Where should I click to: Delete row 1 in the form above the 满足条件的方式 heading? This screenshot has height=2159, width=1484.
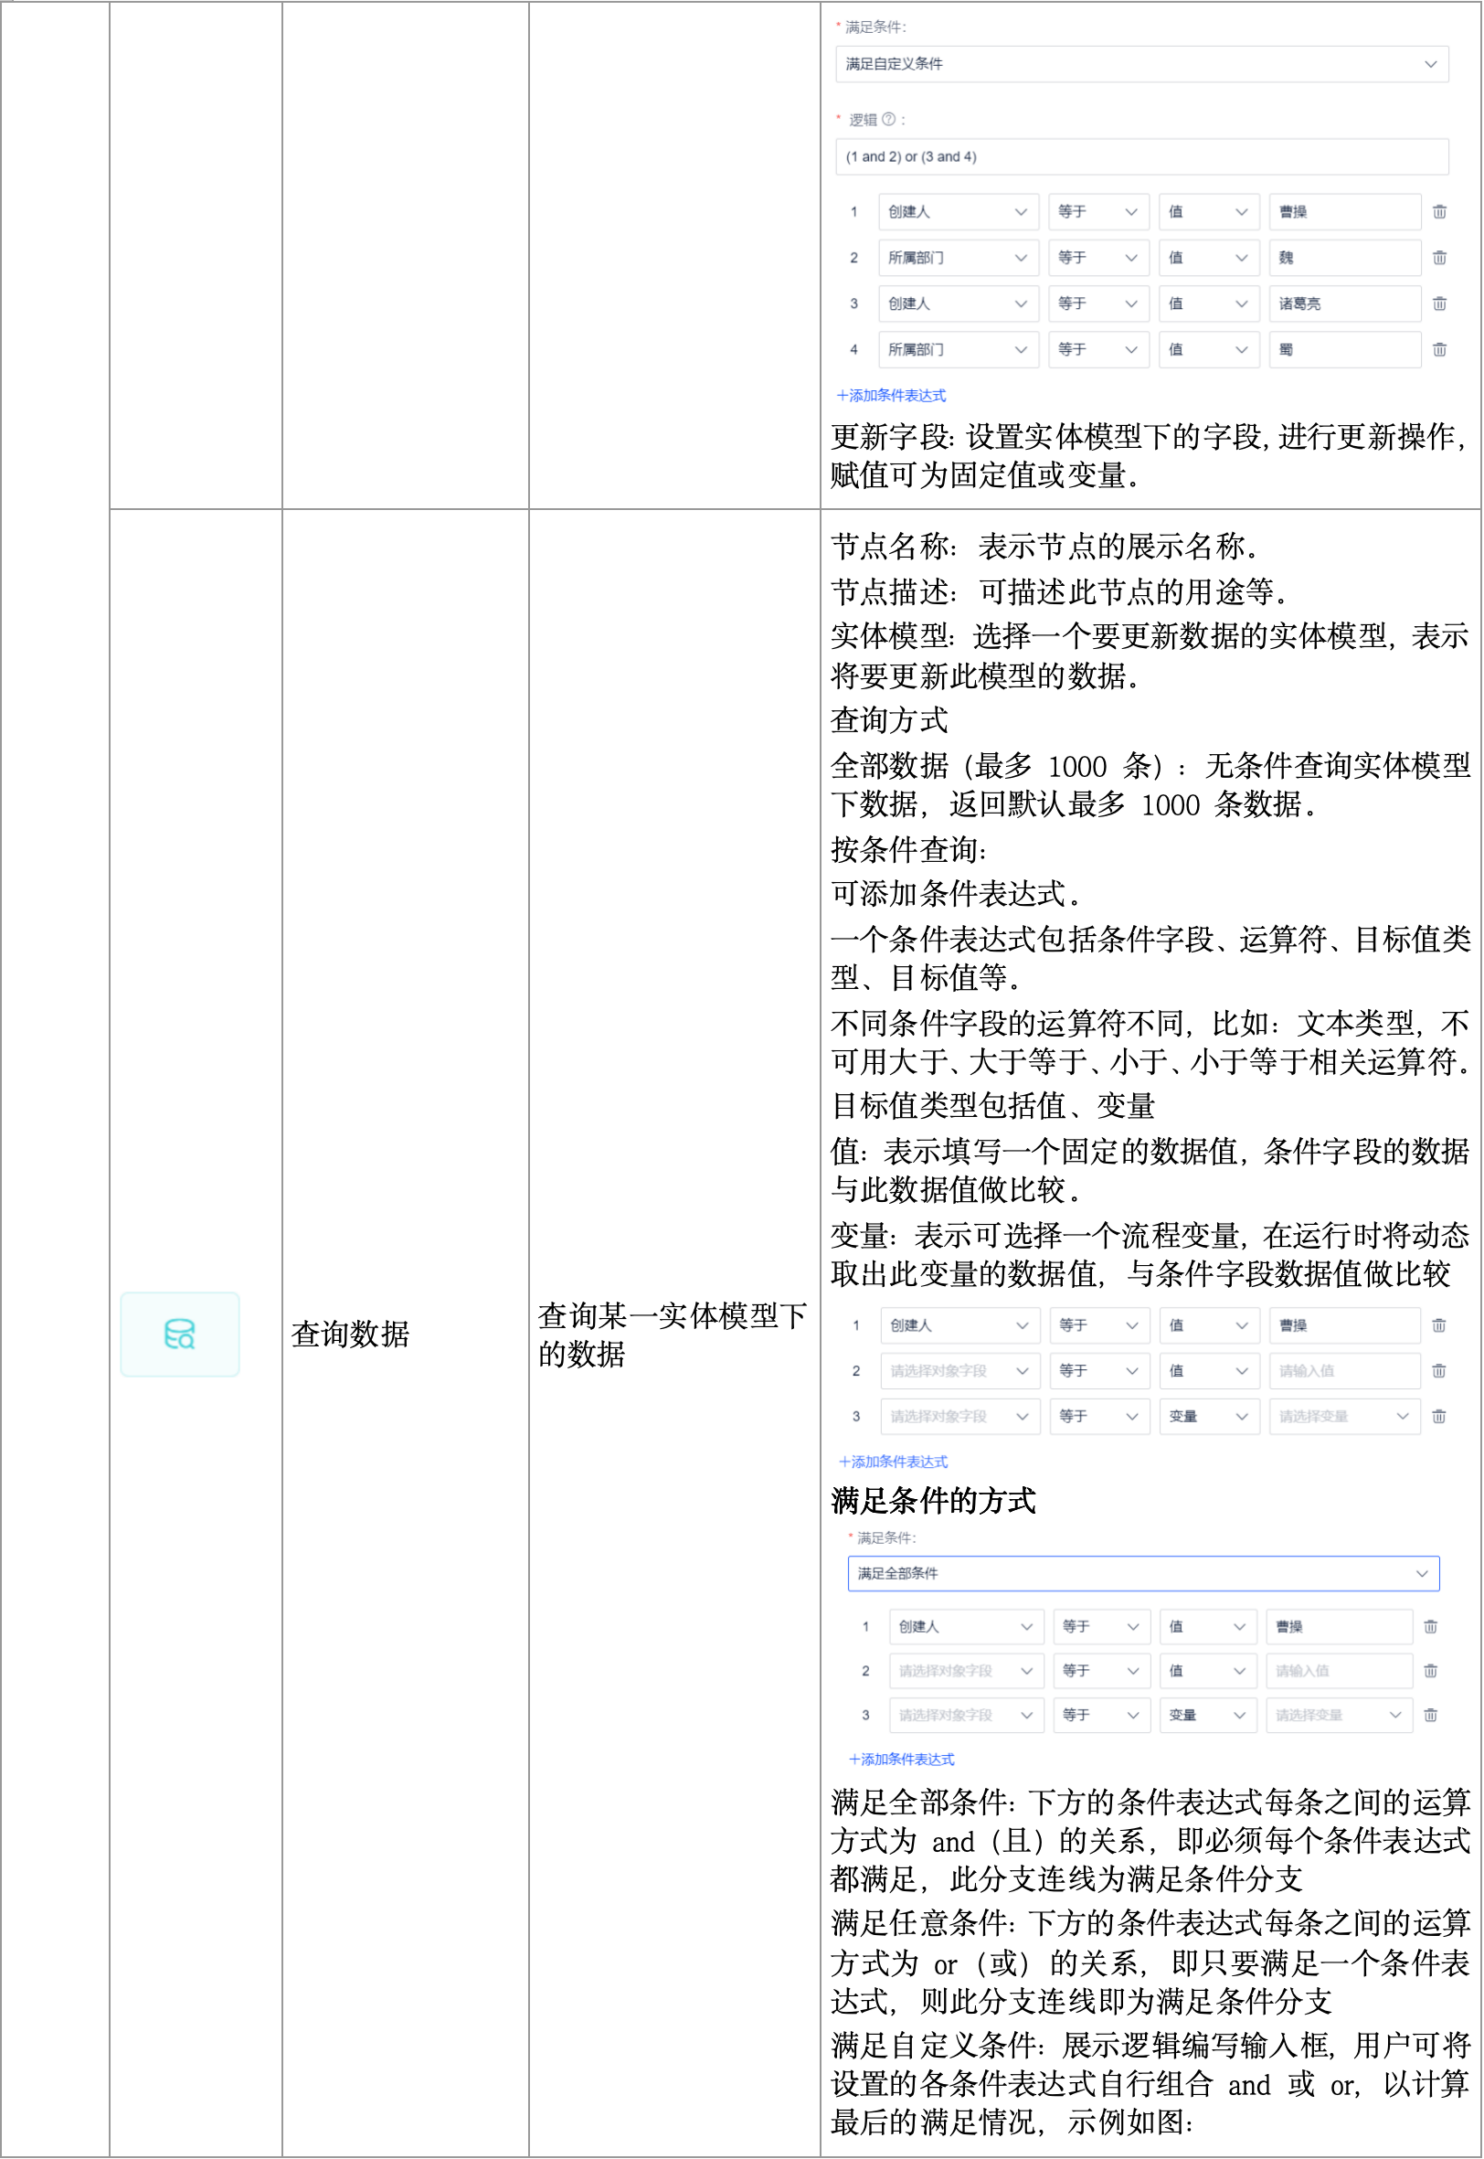click(1438, 1325)
